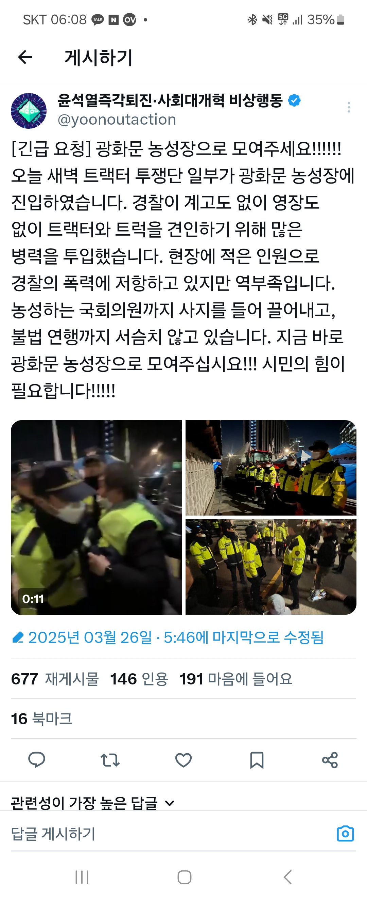This screenshot has width=367, height=899.
Task: Open the three-dot more options menu
Action: click(349, 107)
